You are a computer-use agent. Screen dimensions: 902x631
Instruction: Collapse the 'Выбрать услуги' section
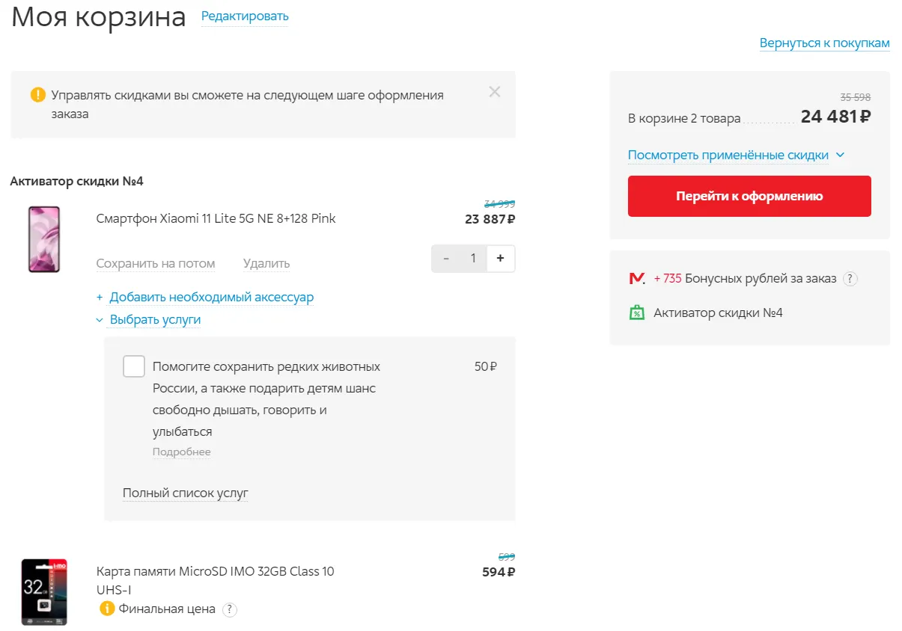coord(155,320)
